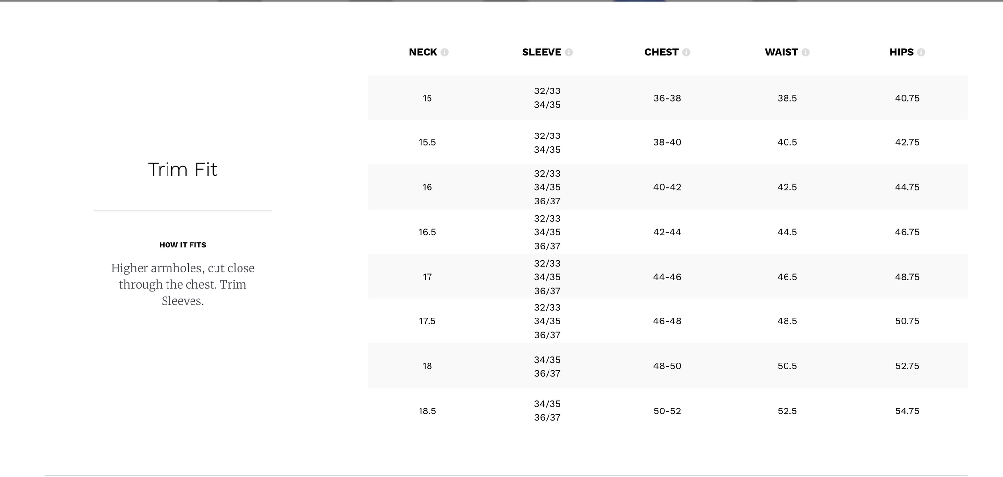Viewport: 1003px width, 477px height.
Task: Click the info icon beside NECK
Action: pos(444,52)
